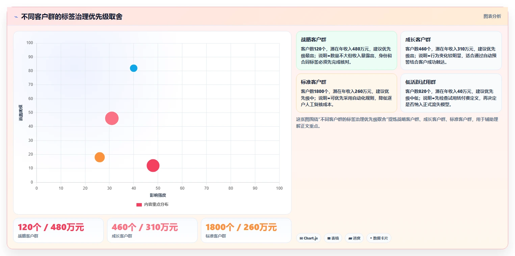Screen dimensions: 515x256
Task: Open the 标准客户群 info card
Action: 346,93
